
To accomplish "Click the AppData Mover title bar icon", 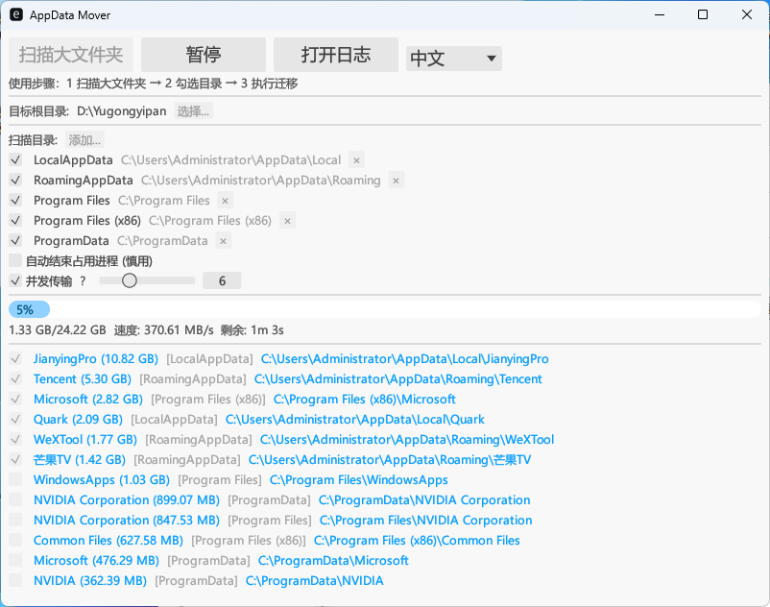I will tap(15, 14).
